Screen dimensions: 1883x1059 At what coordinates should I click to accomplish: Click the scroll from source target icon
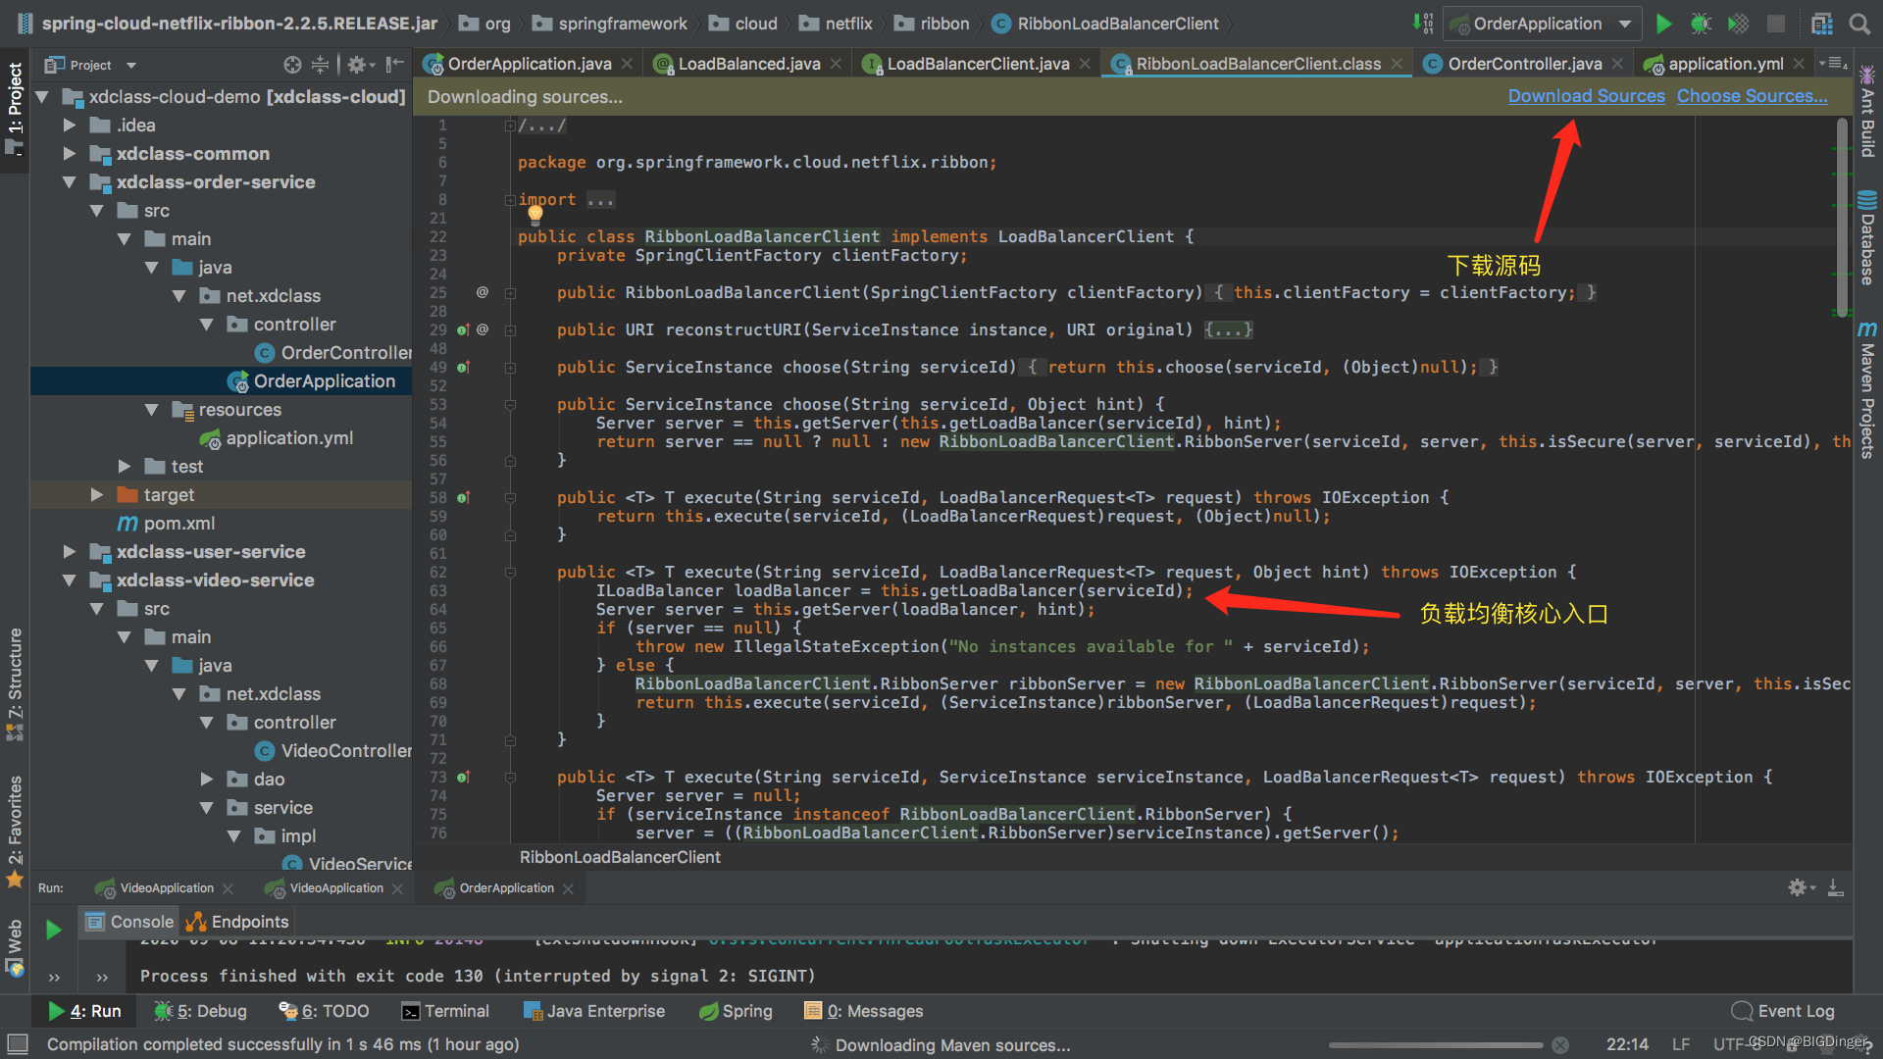pos(292,65)
